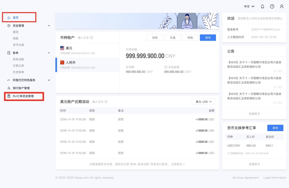289x188 pixels.
Task: Click the 充值 button
Action: pyautogui.click(x=173, y=38)
